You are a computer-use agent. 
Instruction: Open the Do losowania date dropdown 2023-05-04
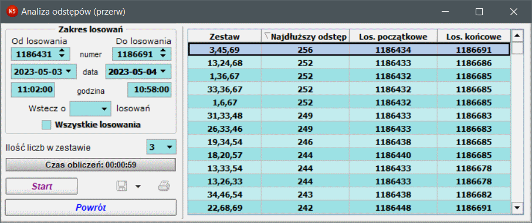(163, 71)
